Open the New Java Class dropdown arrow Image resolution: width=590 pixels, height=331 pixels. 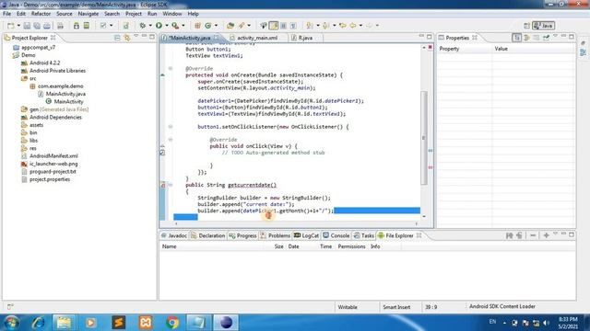coord(216,26)
